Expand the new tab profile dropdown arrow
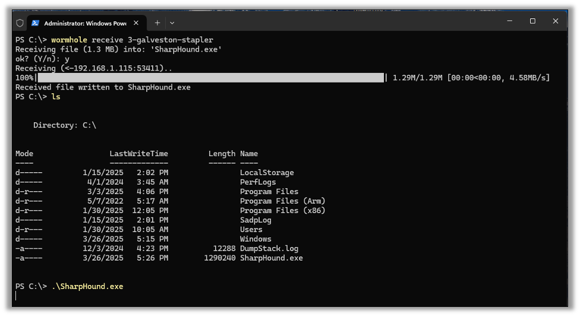580x317 pixels. click(172, 23)
